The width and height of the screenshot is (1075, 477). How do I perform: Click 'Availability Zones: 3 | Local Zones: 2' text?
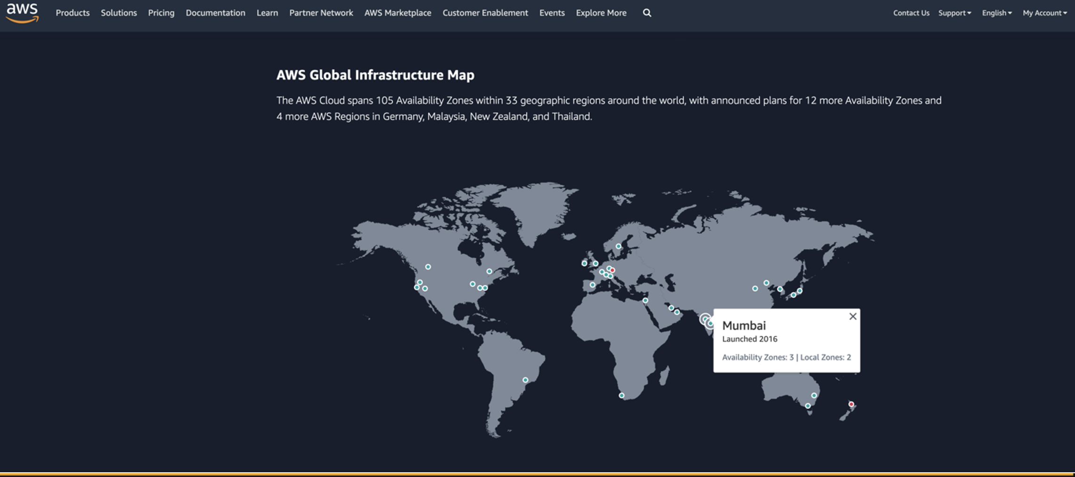click(x=787, y=357)
